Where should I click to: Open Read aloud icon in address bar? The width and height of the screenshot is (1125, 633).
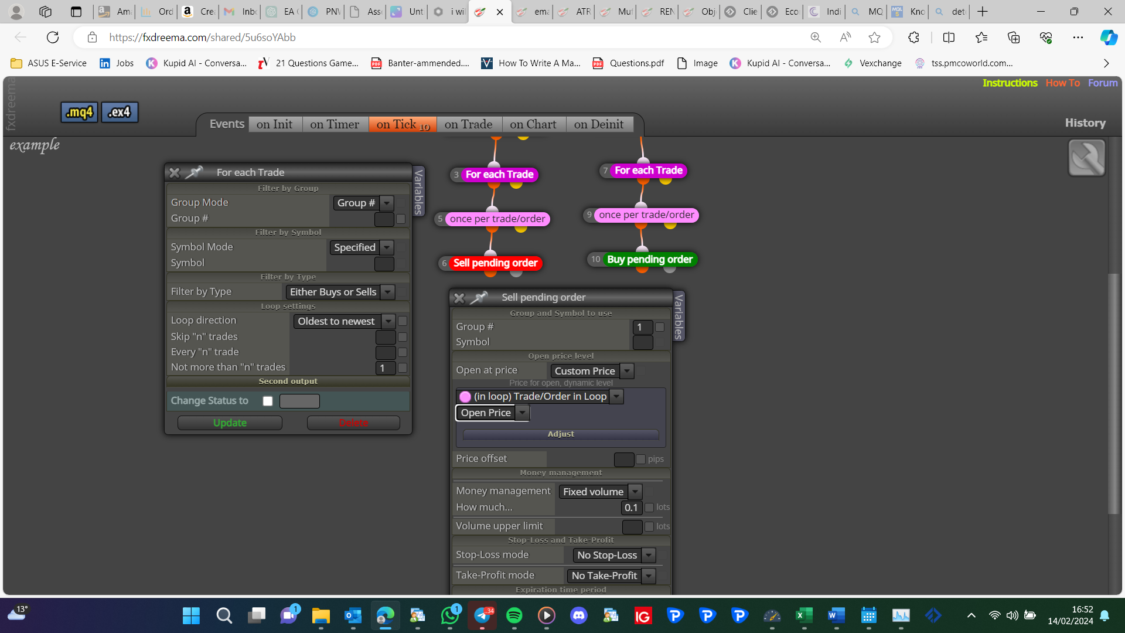tap(845, 38)
